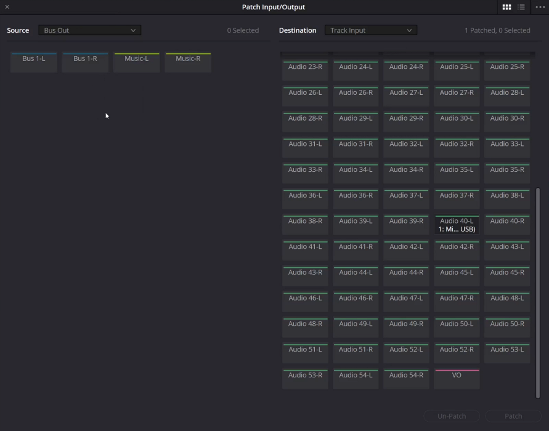Select the Audio 52-R destination
Viewport: 549px width, 431px height.
(457, 353)
